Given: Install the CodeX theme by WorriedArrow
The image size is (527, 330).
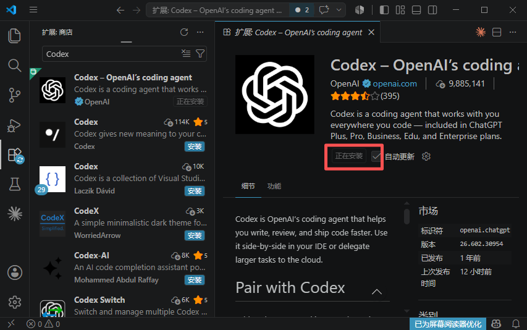Looking at the screenshot, I should click(194, 235).
